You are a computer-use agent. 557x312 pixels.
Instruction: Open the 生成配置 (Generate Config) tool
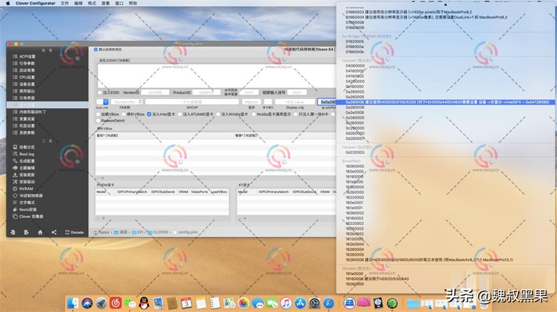point(24,161)
